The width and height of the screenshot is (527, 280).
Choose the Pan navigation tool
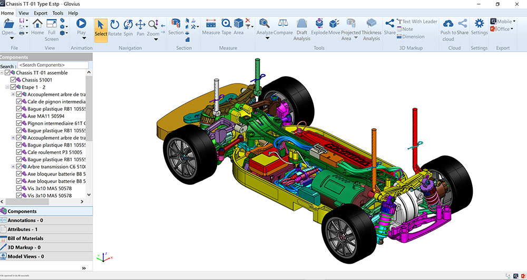click(141, 25)
